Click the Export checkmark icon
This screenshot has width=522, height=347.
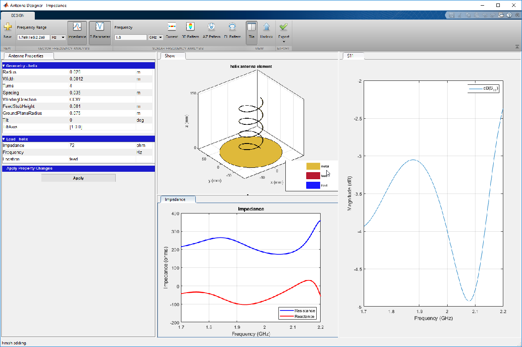click(284, 27)
